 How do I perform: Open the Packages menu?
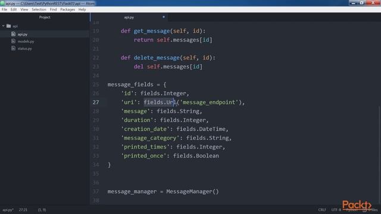point(67,10)
